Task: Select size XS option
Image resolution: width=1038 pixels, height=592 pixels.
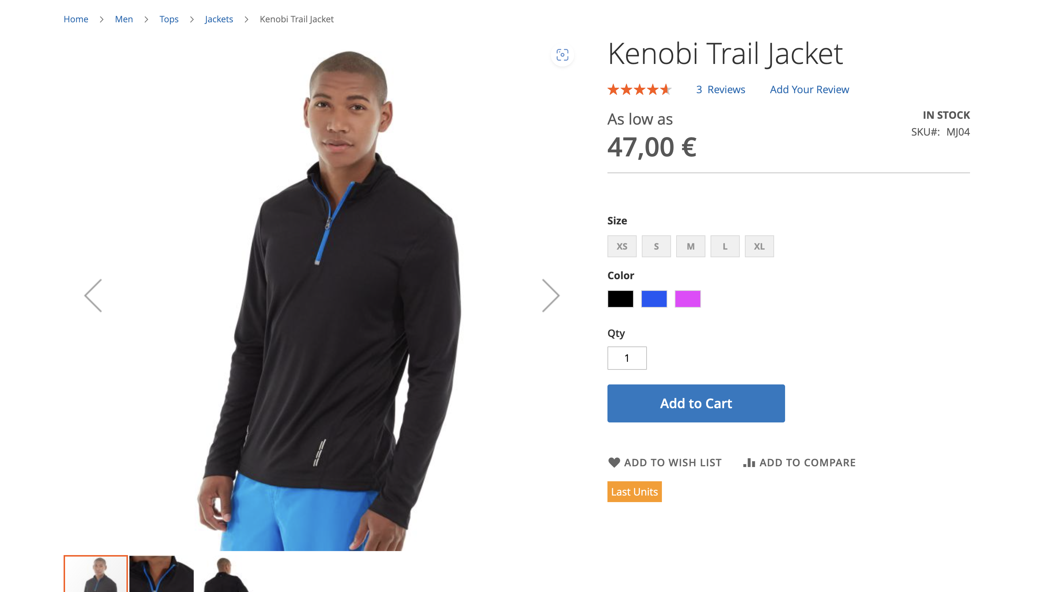Action: pyautogui.click(x=622, y=246)
